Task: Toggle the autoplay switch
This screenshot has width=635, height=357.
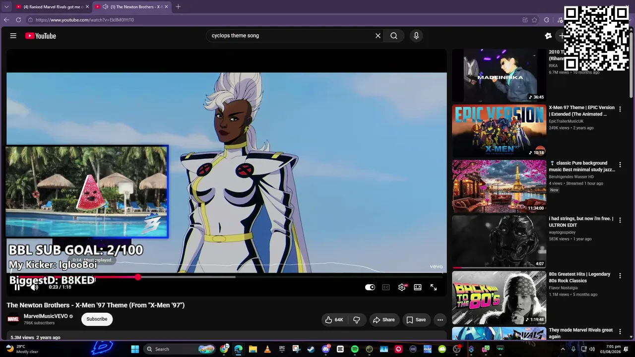Action: [370, 287]
